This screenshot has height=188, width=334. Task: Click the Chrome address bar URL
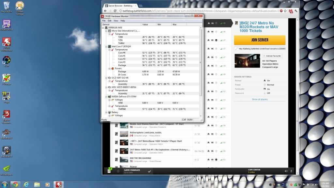(200, 11)
